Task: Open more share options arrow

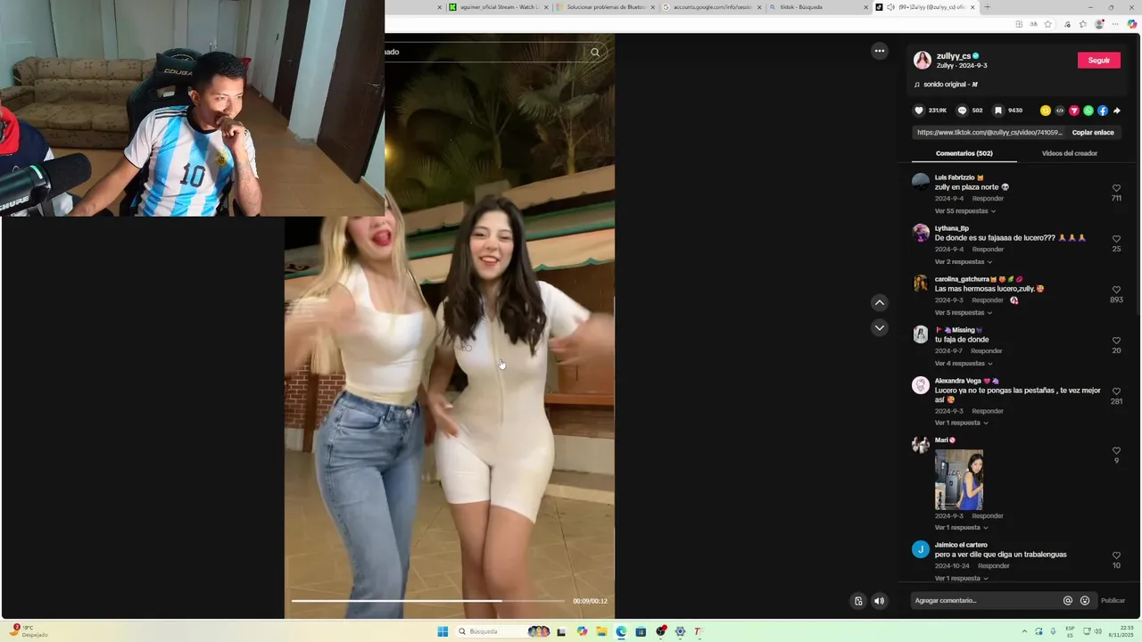Action: coord(1117,111)
